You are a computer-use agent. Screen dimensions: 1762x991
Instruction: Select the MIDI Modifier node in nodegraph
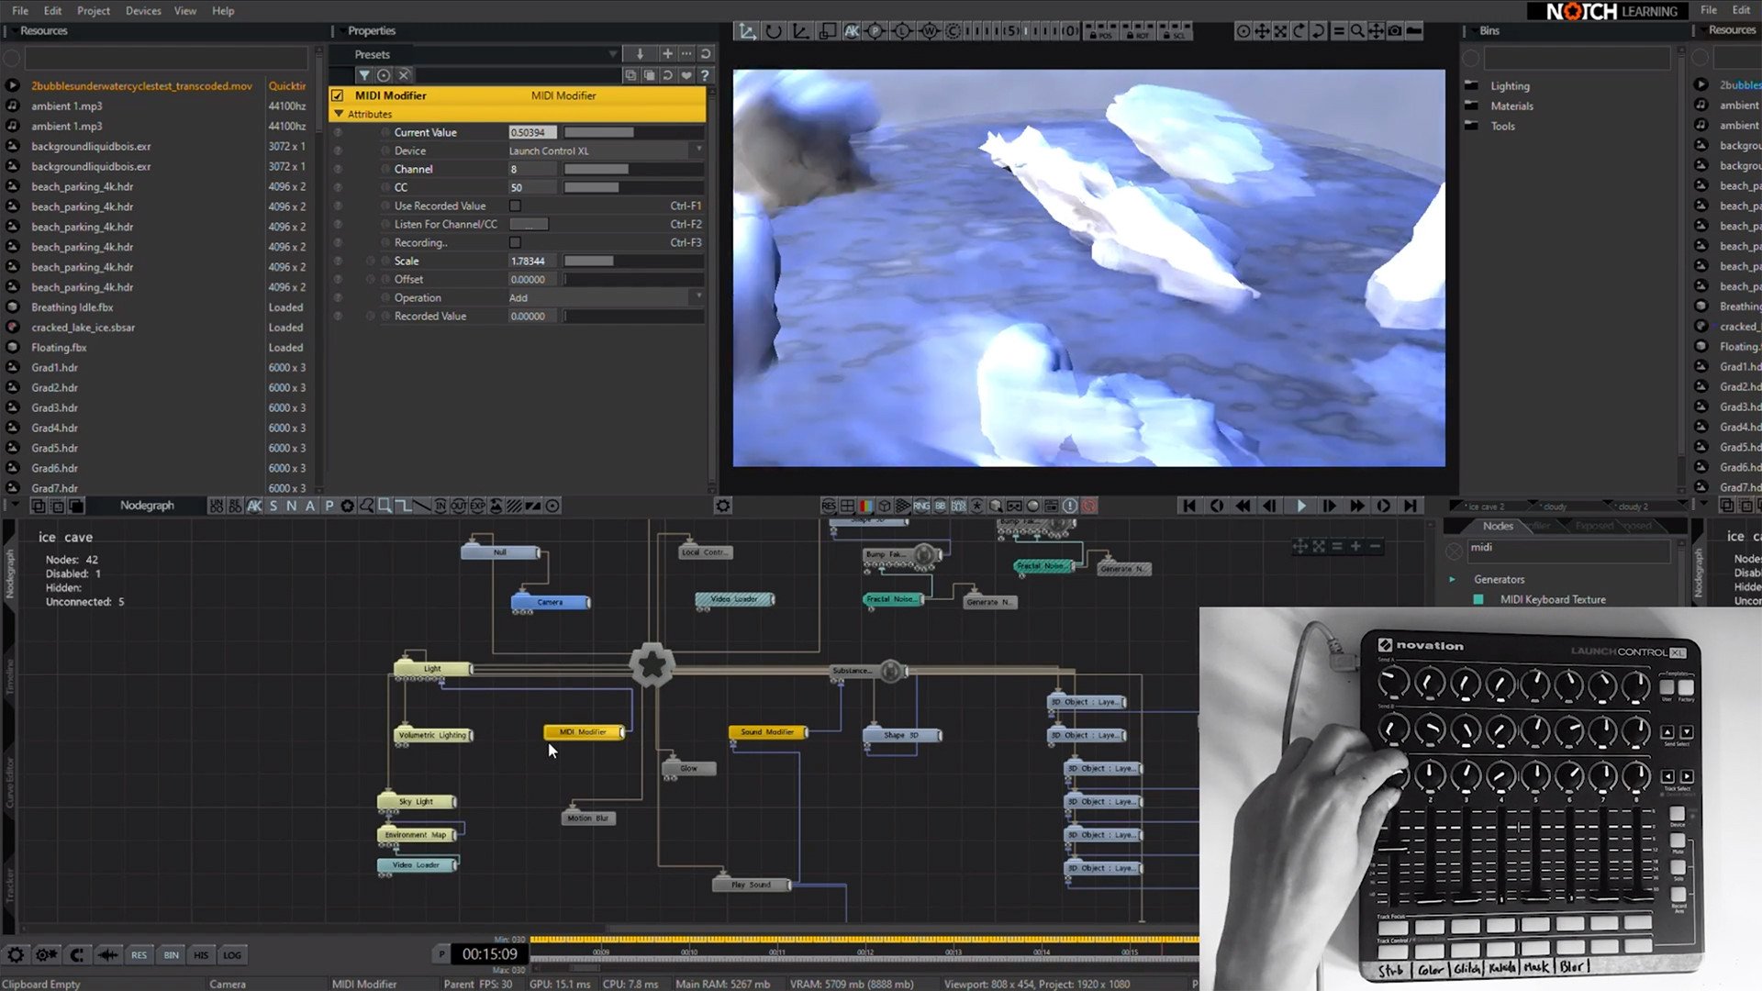tap(584, 732)
